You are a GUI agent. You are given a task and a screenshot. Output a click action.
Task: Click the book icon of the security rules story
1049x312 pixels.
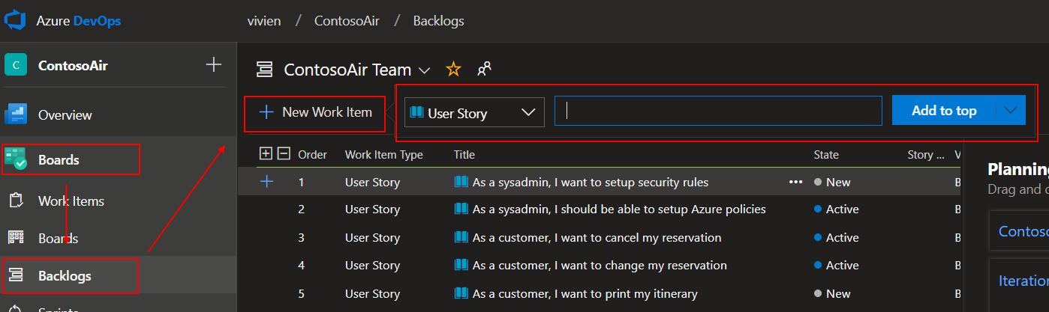point(461,182)
